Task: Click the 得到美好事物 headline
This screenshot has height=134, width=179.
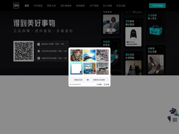Action: (34, 23)
